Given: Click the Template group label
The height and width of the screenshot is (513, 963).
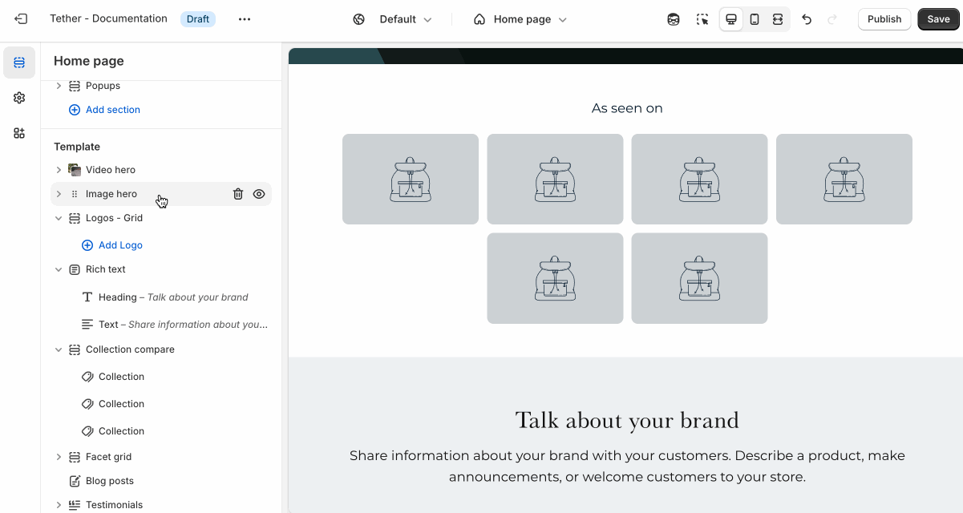Looking at the screenshot, I should point(77,147).
